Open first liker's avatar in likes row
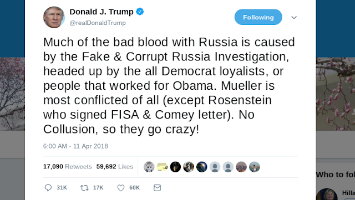The width and height of the screenshot is (355, 200). (x=149, y=167)
